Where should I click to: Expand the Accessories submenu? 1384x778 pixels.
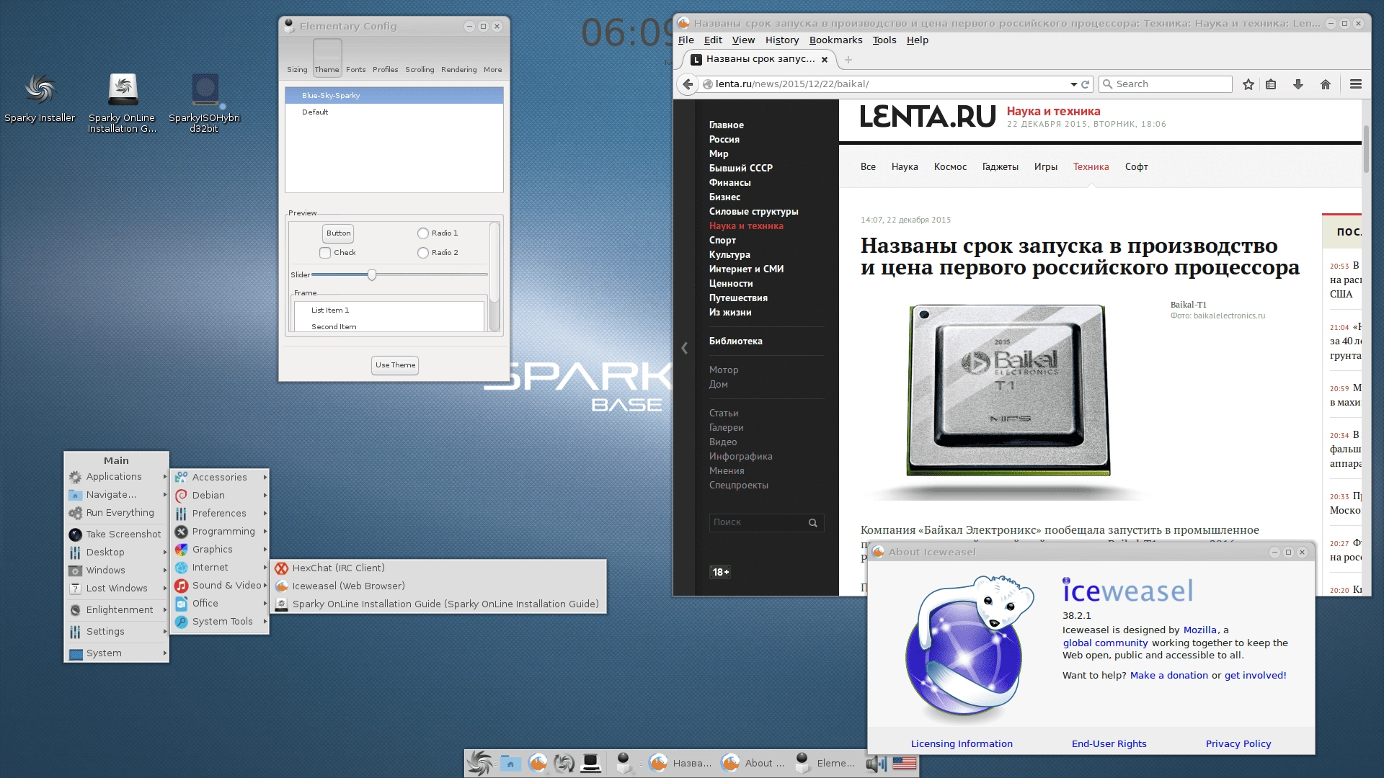pos(220,477)
